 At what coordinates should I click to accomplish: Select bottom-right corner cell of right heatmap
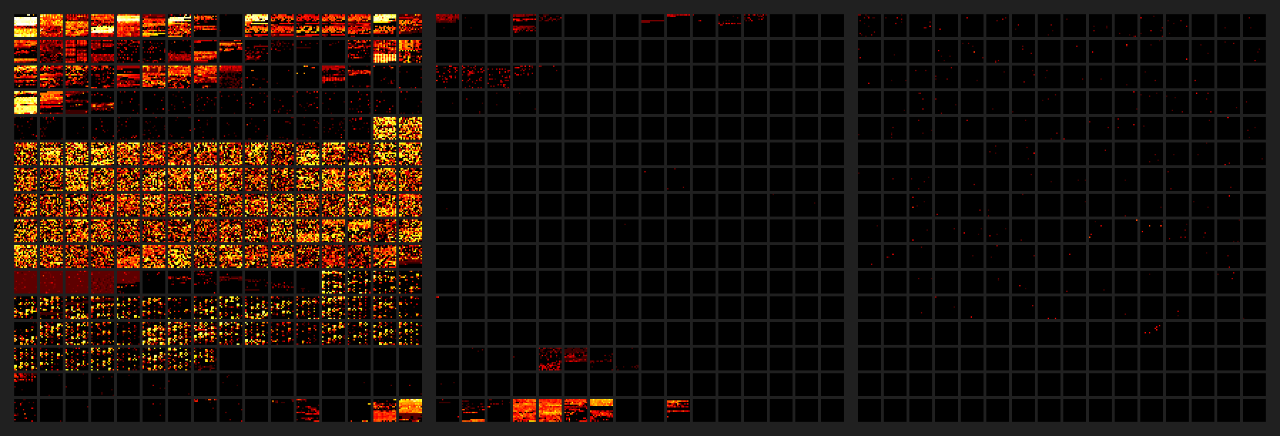point(1254,410)
